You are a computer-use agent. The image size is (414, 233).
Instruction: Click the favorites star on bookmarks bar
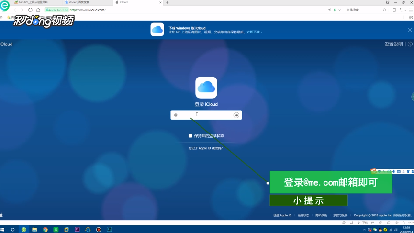click(x=9, y=17)
